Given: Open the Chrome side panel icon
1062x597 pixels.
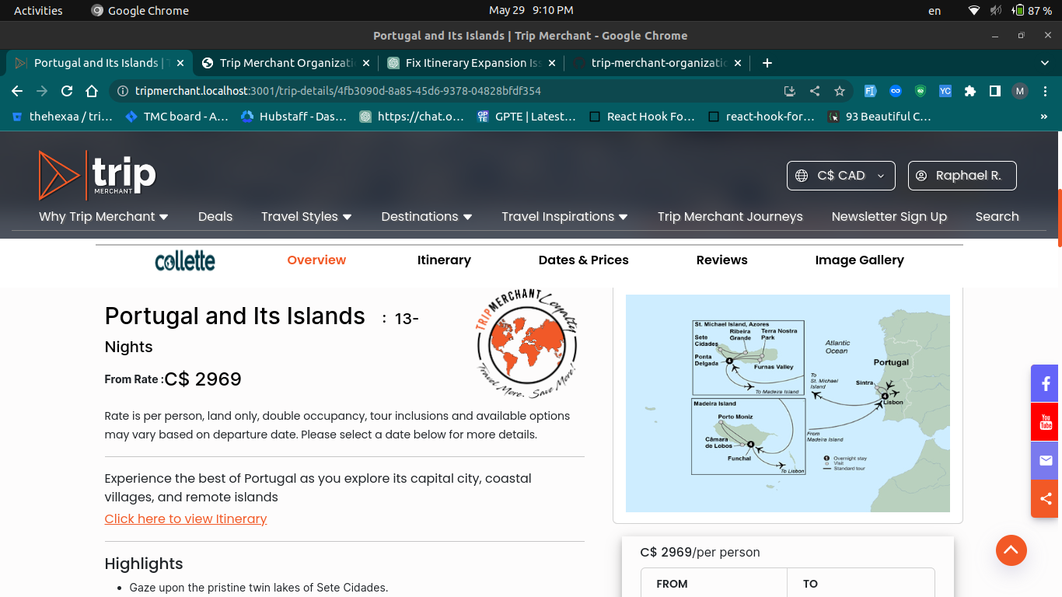Looking at the screenshot, I should 994,91.
